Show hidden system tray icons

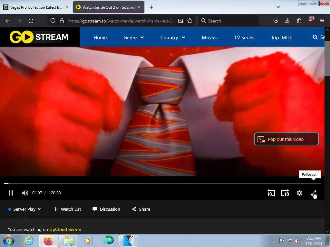click(x=274, y=241)
